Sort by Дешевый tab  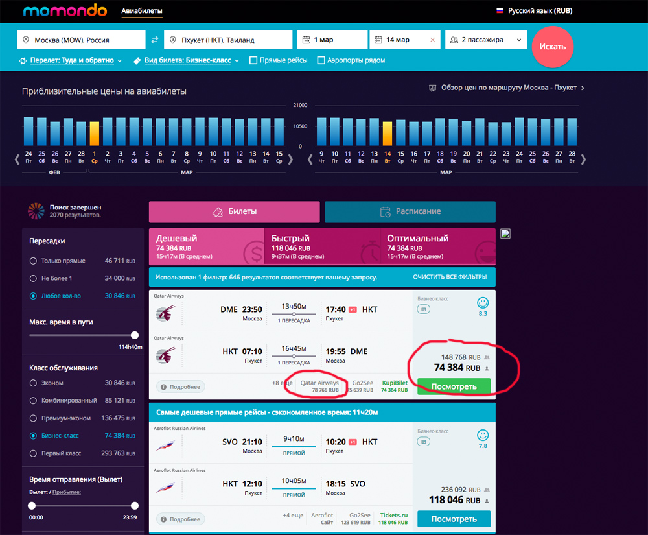[x=207, y=246]
